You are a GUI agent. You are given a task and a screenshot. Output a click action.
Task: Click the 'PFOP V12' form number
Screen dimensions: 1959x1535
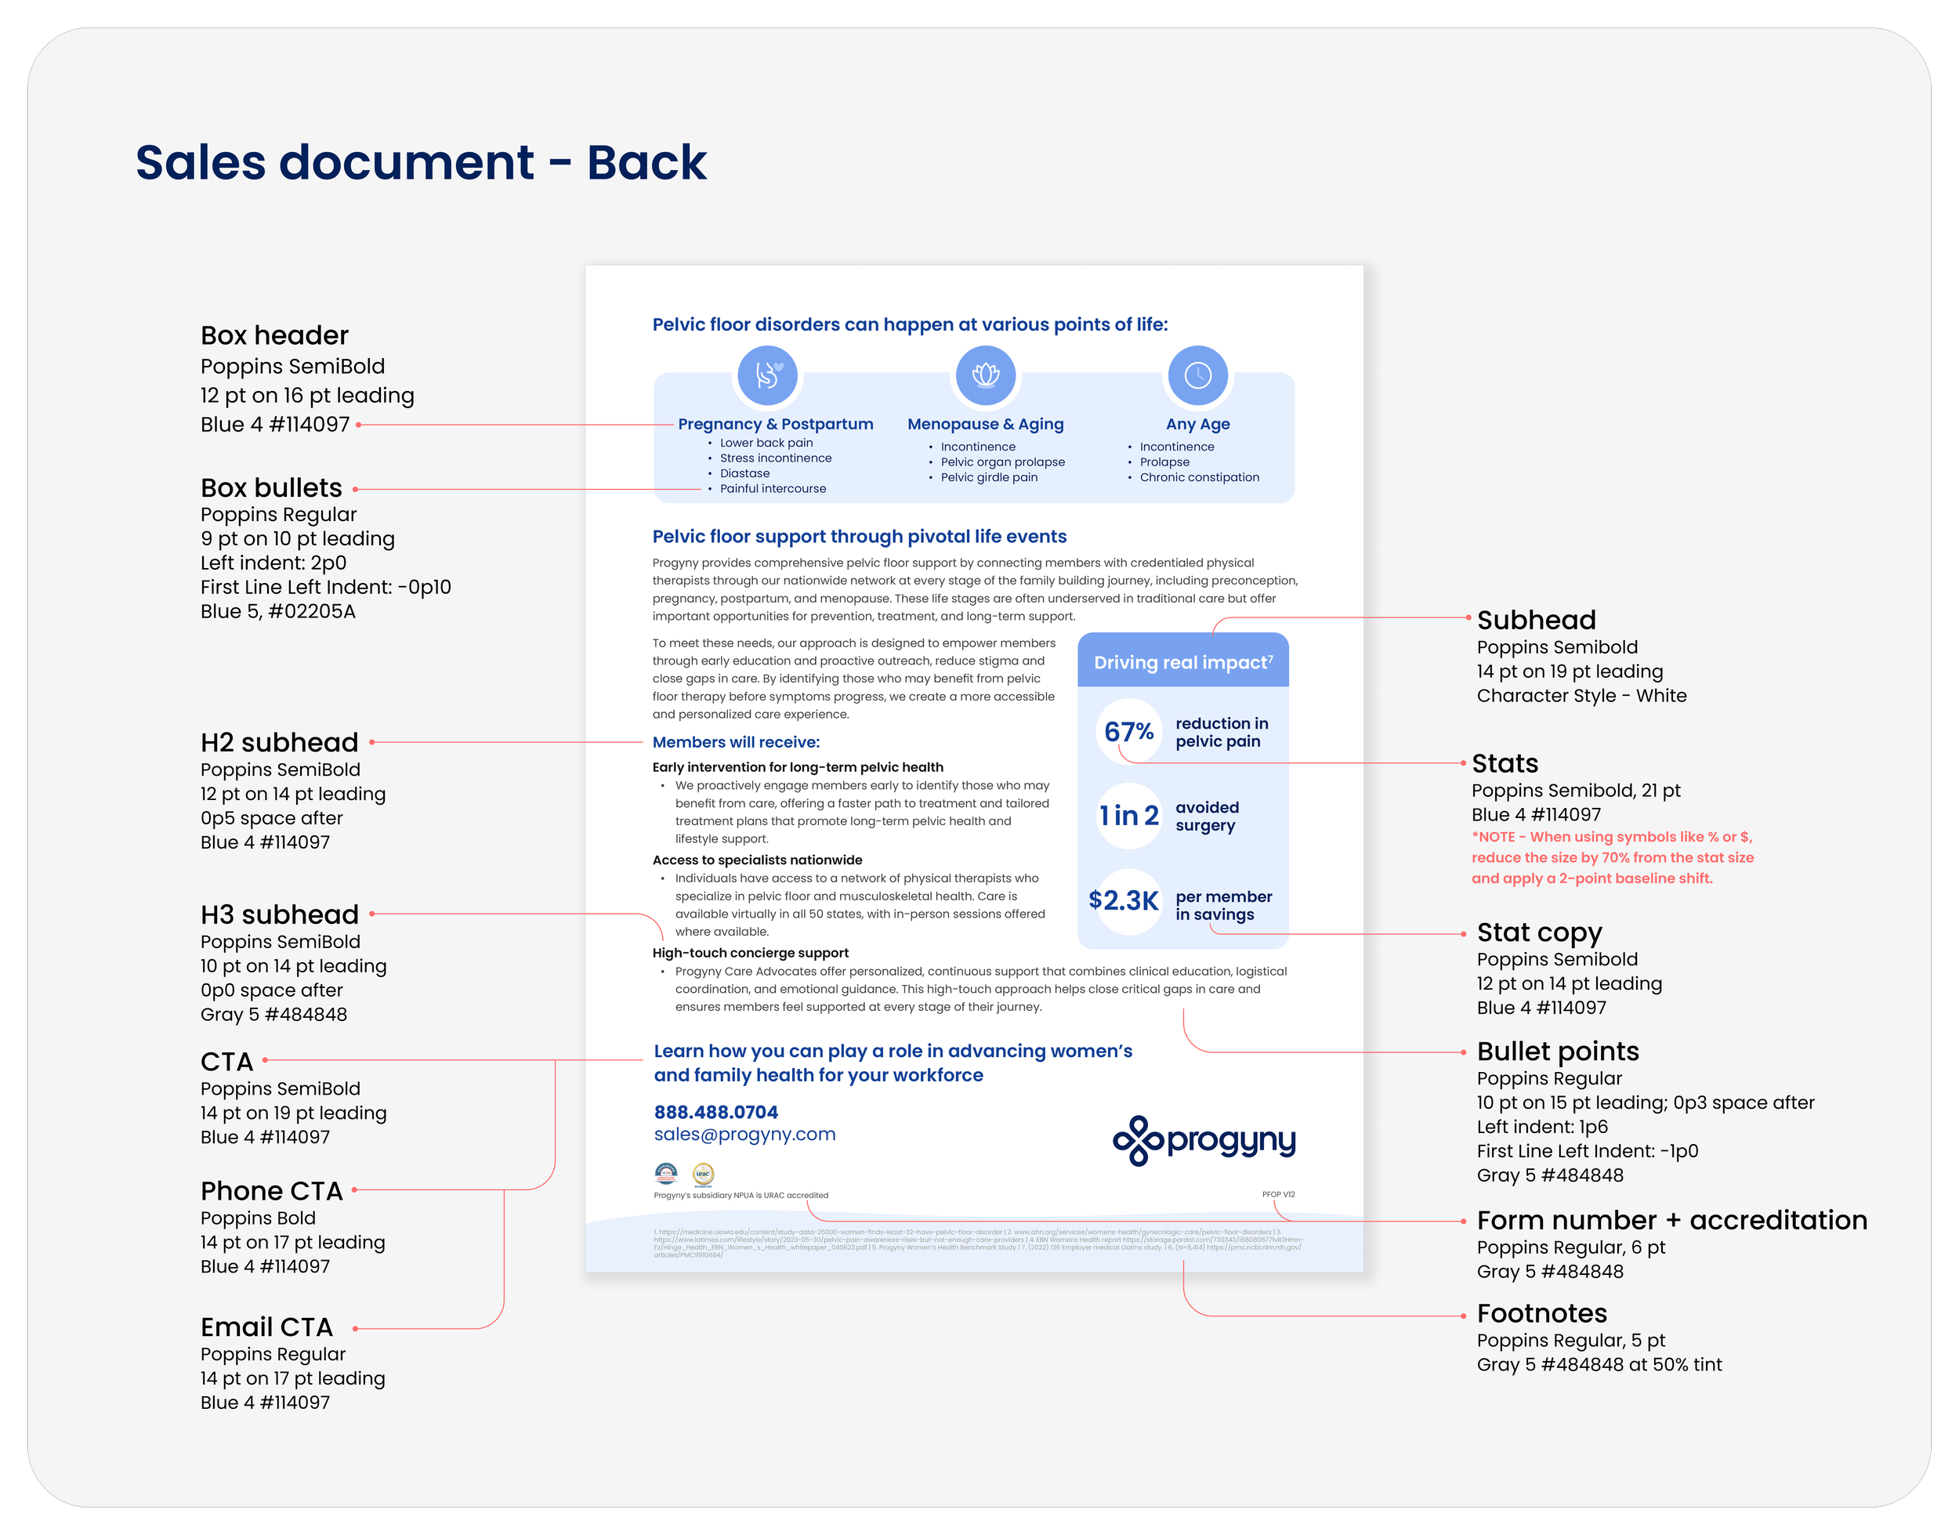[1277, 1194]
